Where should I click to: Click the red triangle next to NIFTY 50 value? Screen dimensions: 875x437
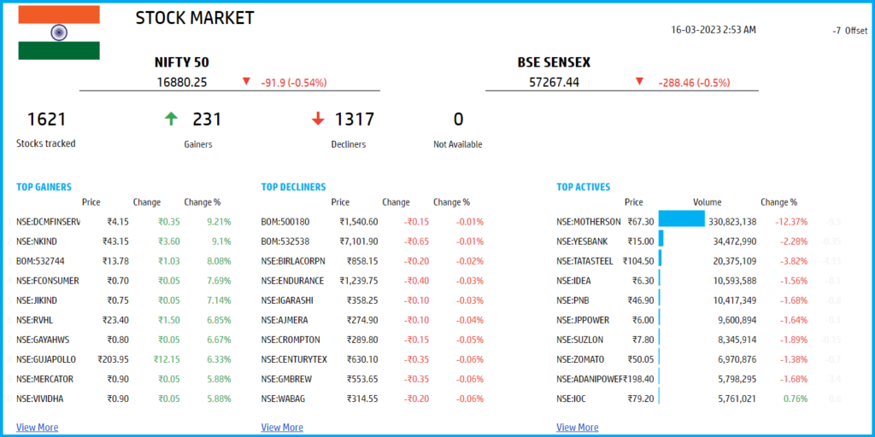(246, 81)
